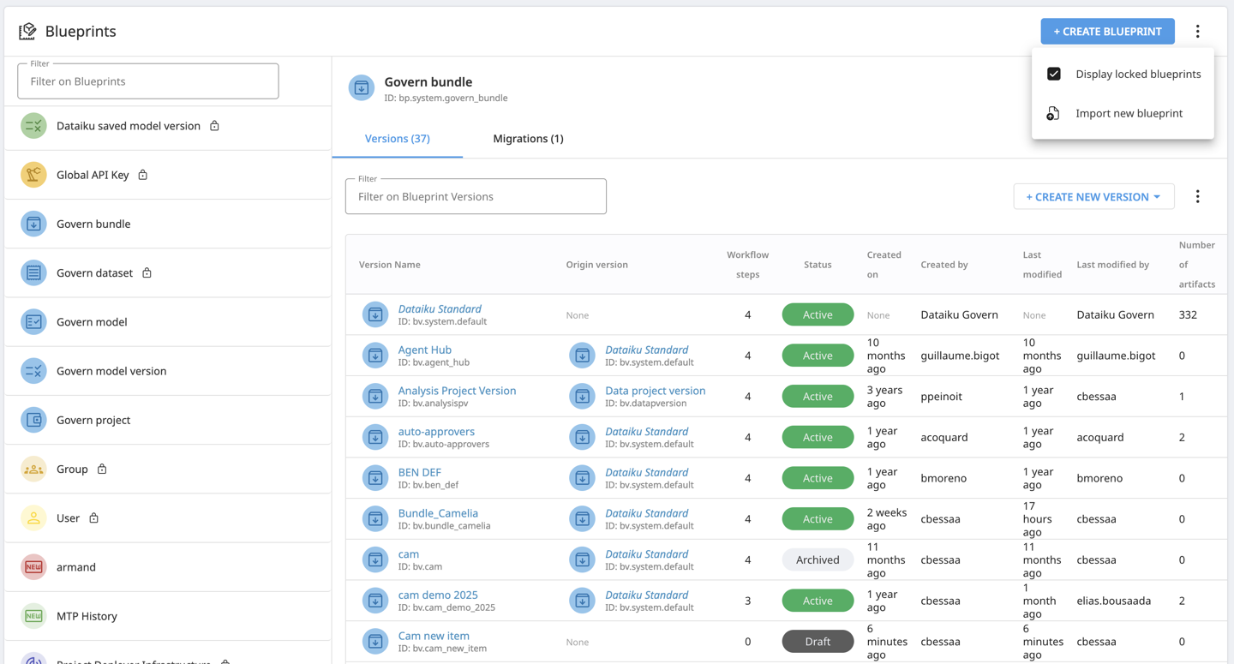Click ppeinoit in the Created by column
Screen dimensions: 1234x664
point(941,397)
